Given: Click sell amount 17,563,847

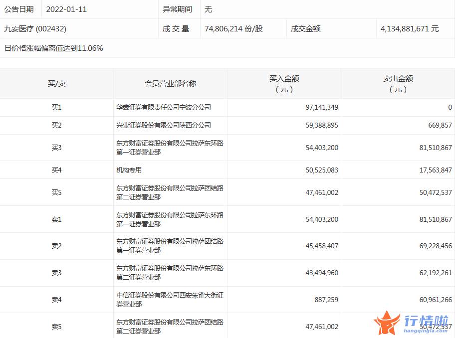Looking at the screenshot, I should click(x=436, y=170).
